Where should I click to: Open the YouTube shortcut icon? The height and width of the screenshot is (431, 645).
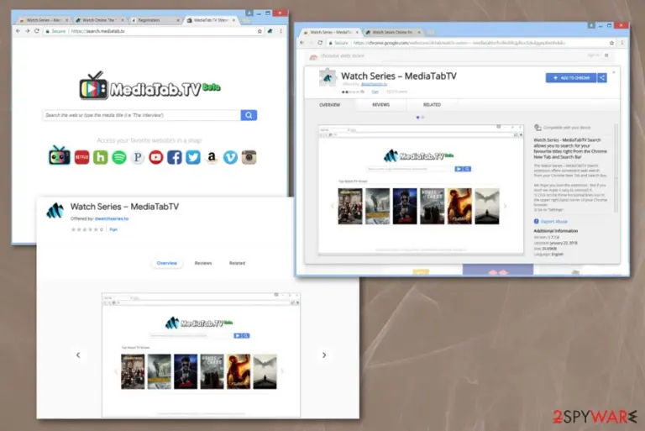tap(156, 157)
